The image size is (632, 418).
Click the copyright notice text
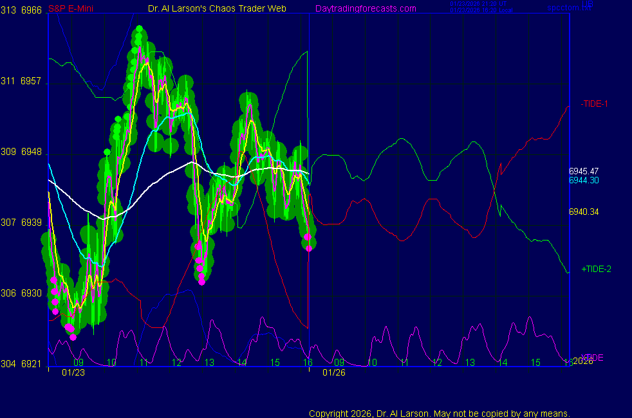(x=439, y=413)
